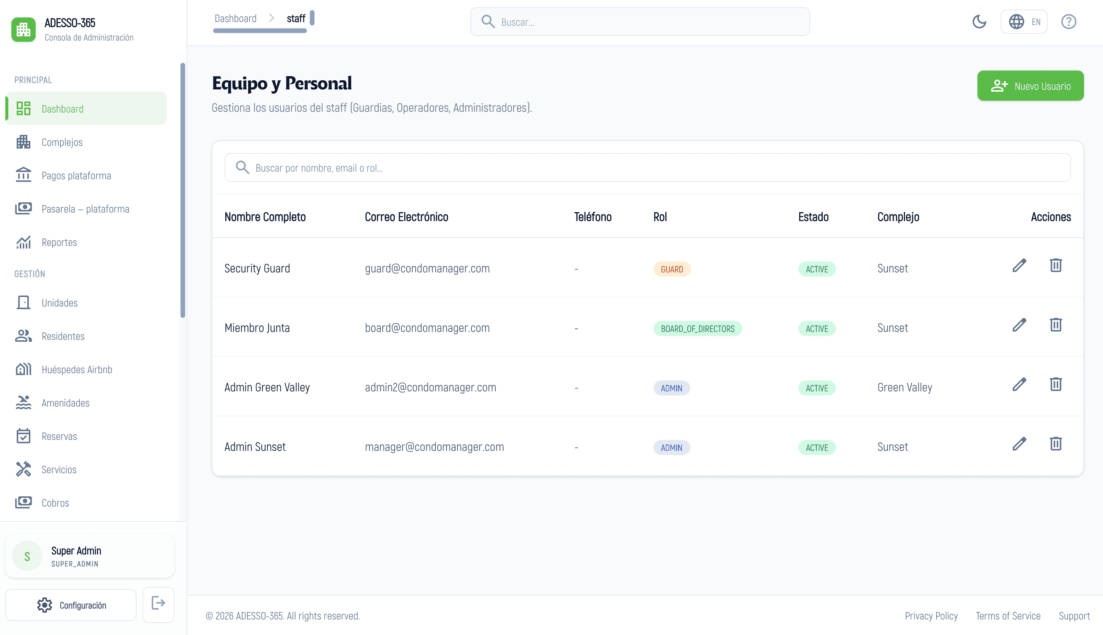Image resolution: width=1103 pixels, height=635 pixels.
Task: Click the Rol column header
Action: (x=660, y=217)
